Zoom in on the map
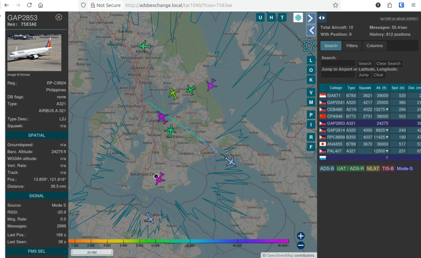The height and width of the screenshot is (258, 421). (x=301, y=236)
